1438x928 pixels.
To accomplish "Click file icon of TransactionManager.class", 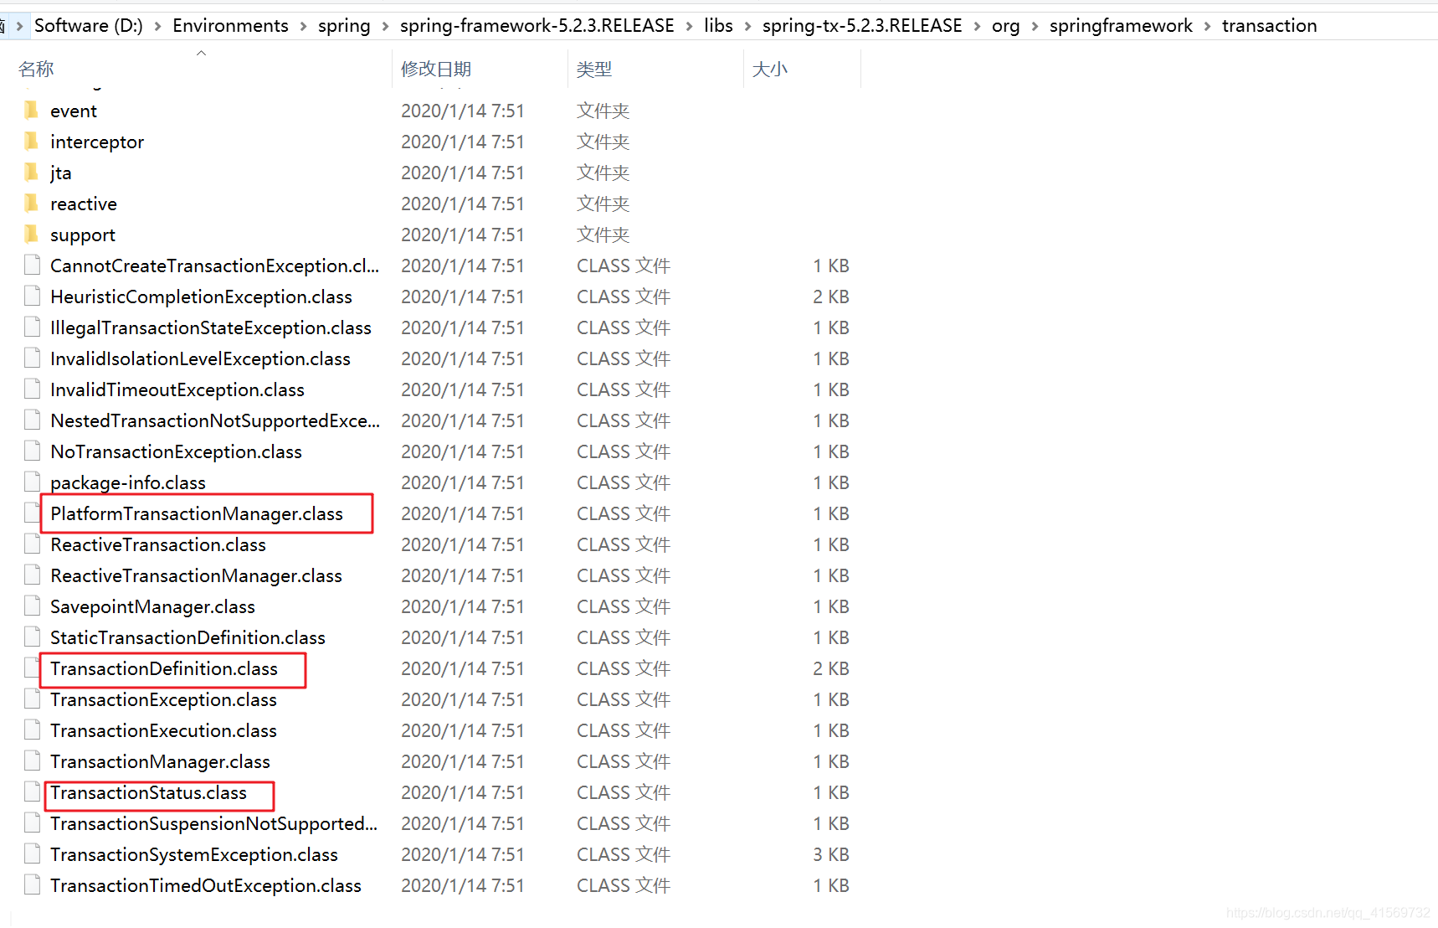I will coord(32,761).
